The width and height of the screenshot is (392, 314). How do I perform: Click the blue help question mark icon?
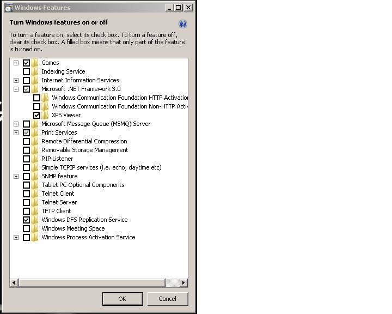point(182,24)
